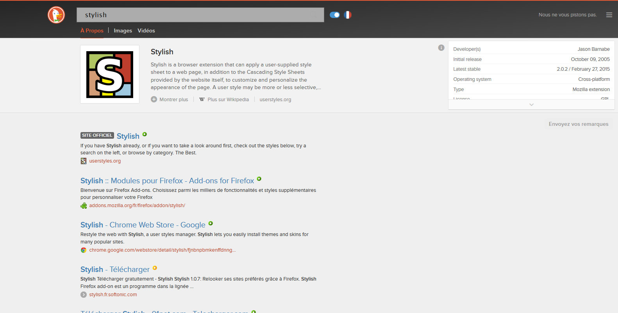Click the SITE OFFICIEL badge
Screen dimensions: 618x313
[97, 135]
